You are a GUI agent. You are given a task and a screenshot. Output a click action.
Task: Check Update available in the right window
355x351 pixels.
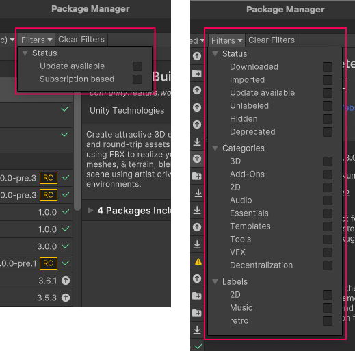tap(328, 93)
